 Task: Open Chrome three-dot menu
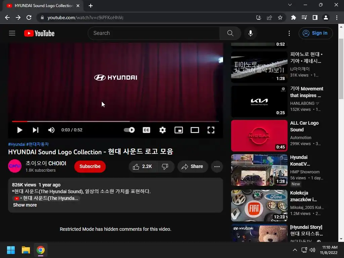pyautogui.click(x=337, y=17)
